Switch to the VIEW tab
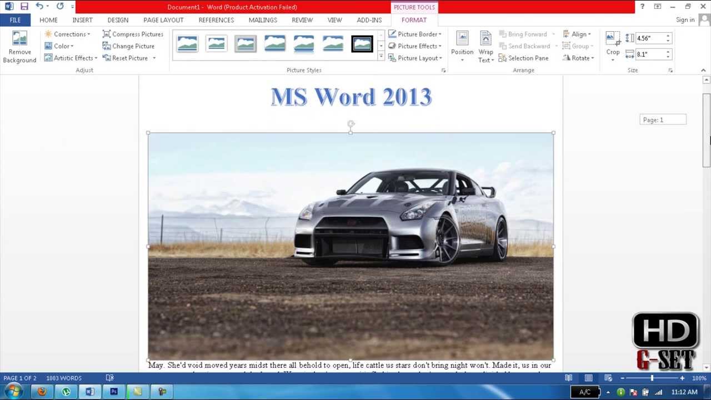 coord(334,20)
